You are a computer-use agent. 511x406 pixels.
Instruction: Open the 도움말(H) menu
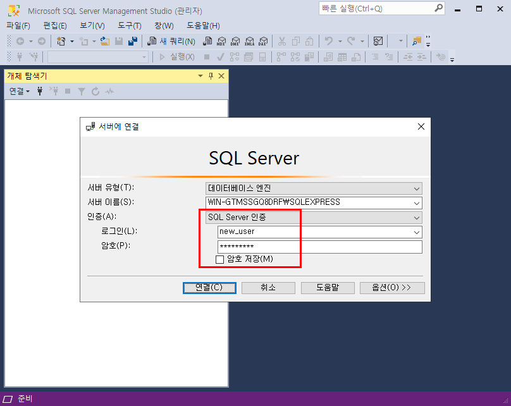204,26
